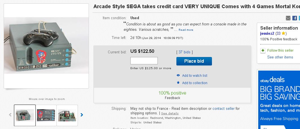Click the gray previous thumbnails arrow
The width and height of the screenshot is (300, 129).
(10, 115)
